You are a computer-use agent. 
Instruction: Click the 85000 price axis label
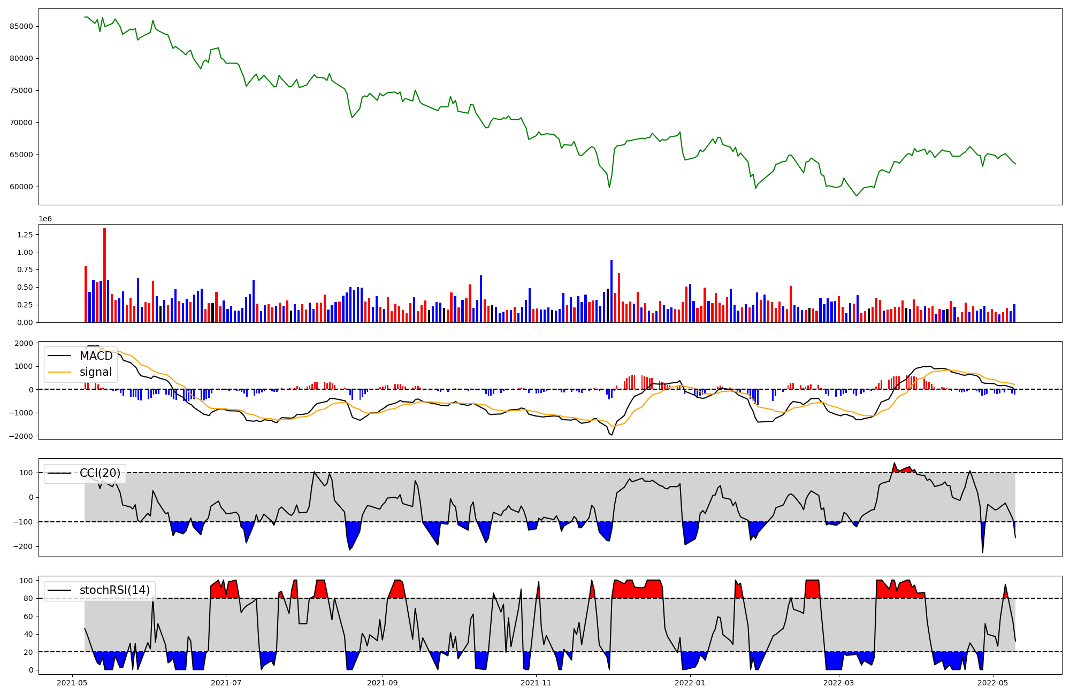[x=21, y=26]
